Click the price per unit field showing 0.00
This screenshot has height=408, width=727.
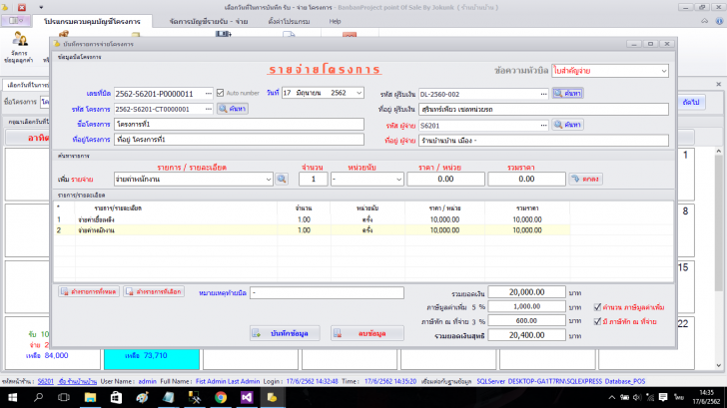(445, 180)
